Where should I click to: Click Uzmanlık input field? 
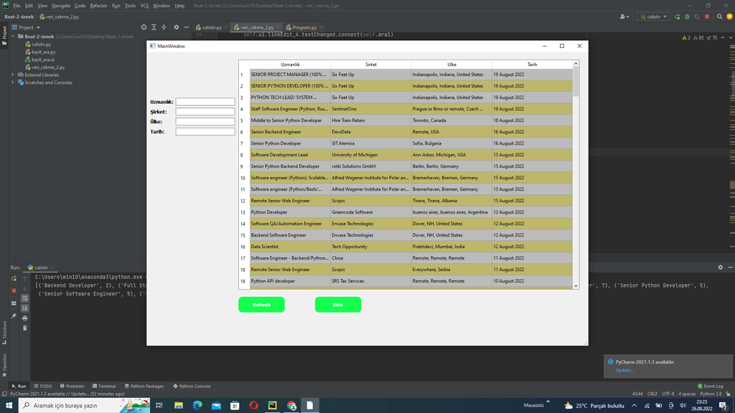205,102
